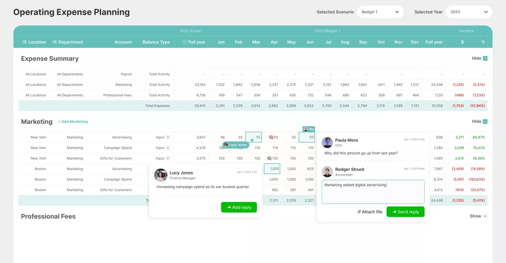The height and width of the screenshot is (263, 506).
Task: Click the list icon next to Department header
Action: 54,42
